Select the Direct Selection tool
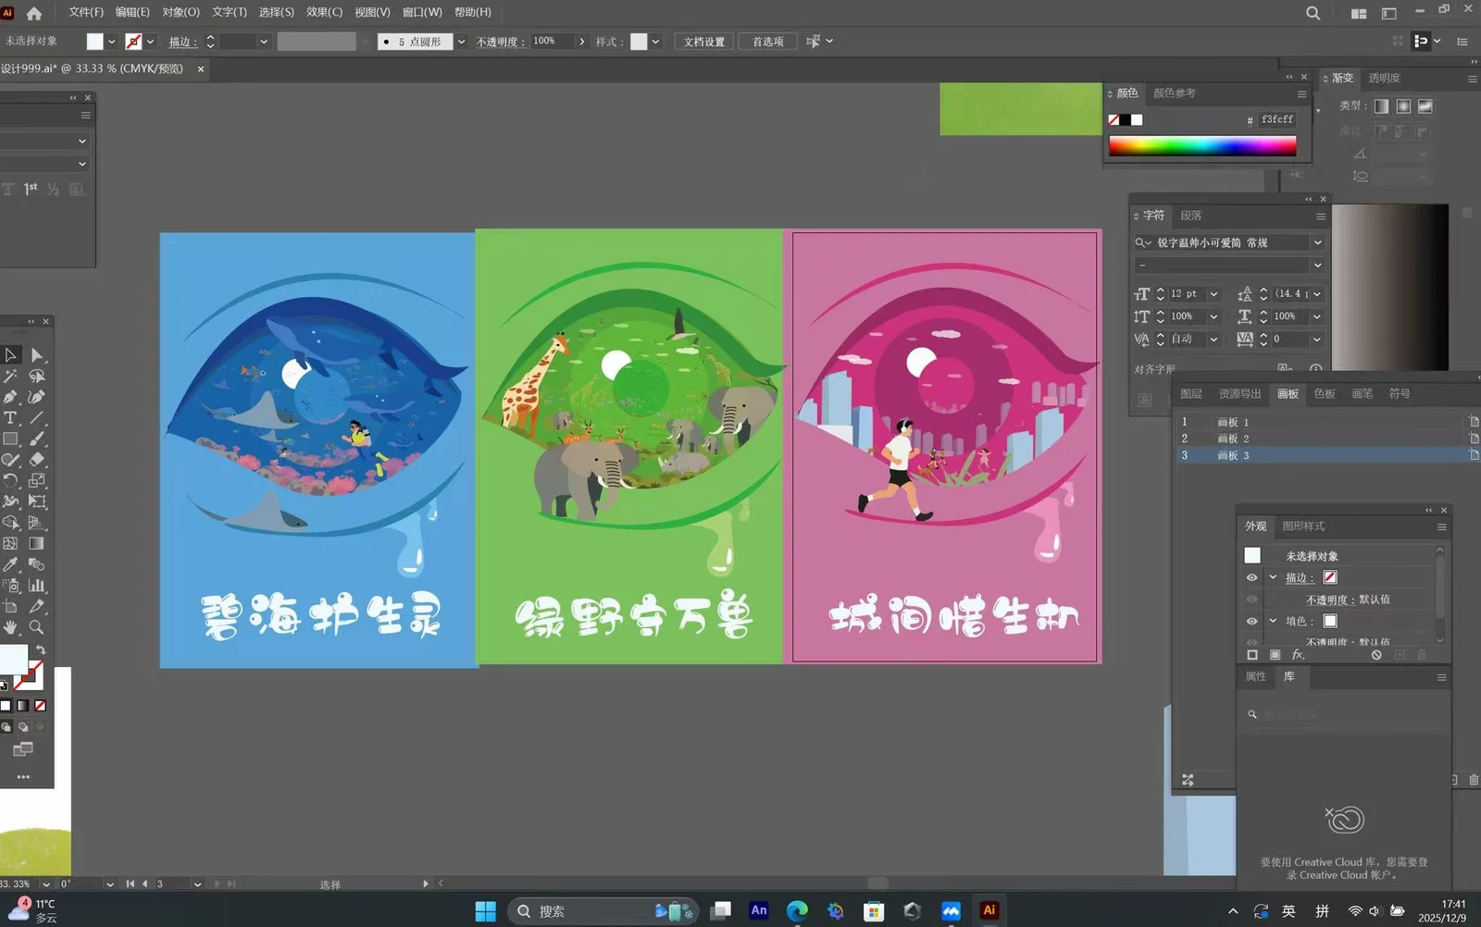 (x=36, y=355)
